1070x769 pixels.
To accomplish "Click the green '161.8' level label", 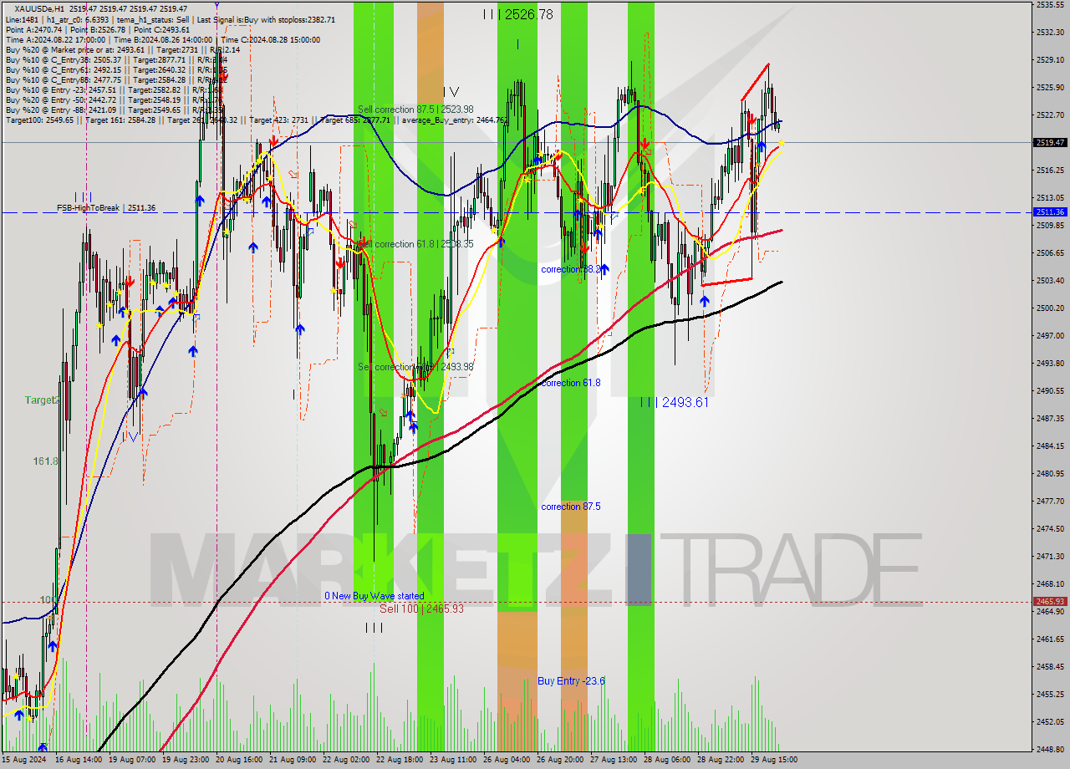I will click(45, 461).
